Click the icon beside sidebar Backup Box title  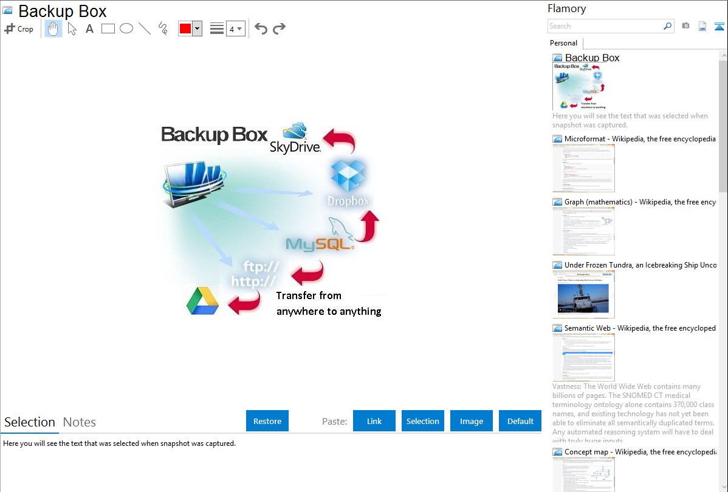pyautogui.click(x=557, y=58)
